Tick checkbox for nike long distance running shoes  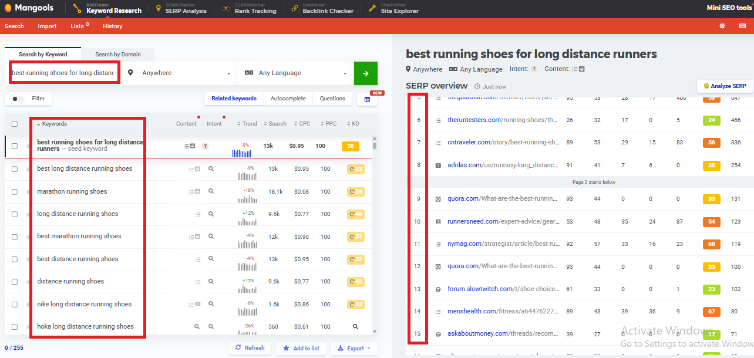click(15, 304)
